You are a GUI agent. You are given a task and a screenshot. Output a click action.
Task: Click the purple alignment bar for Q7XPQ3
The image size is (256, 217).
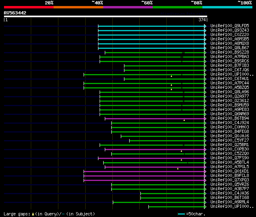point(144,181)
